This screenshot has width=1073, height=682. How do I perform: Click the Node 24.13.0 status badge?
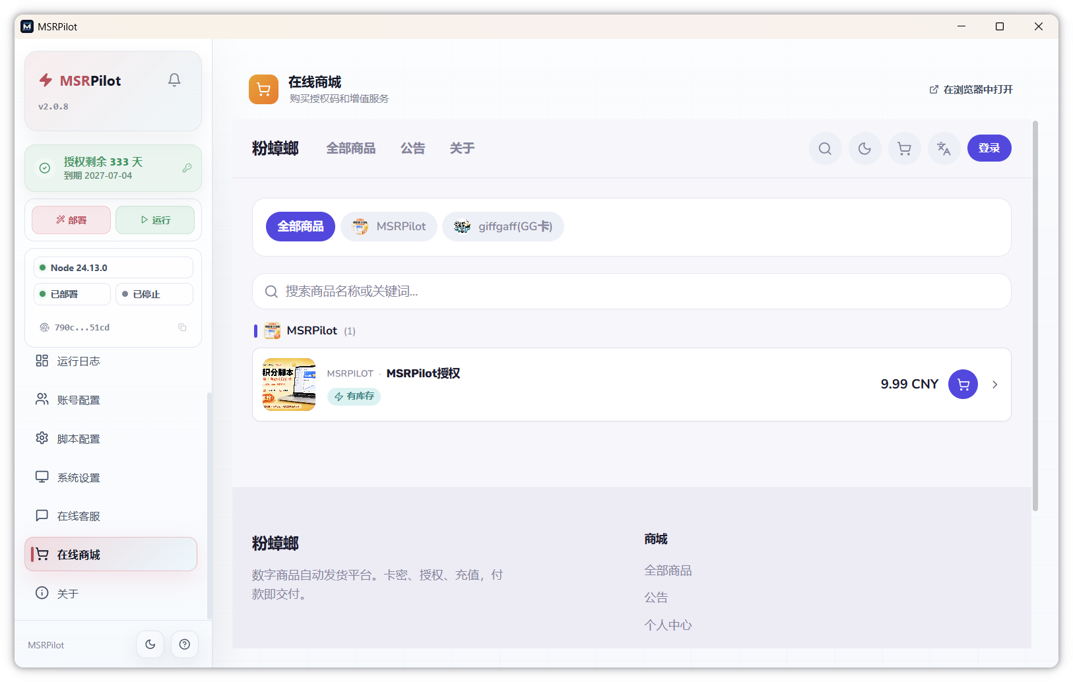114,268
